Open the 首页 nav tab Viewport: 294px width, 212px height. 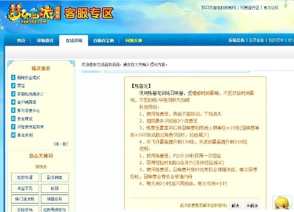[21, 40]
